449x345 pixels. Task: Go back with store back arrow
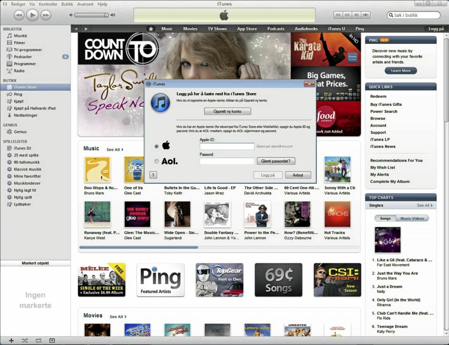[x=76, y=29]
